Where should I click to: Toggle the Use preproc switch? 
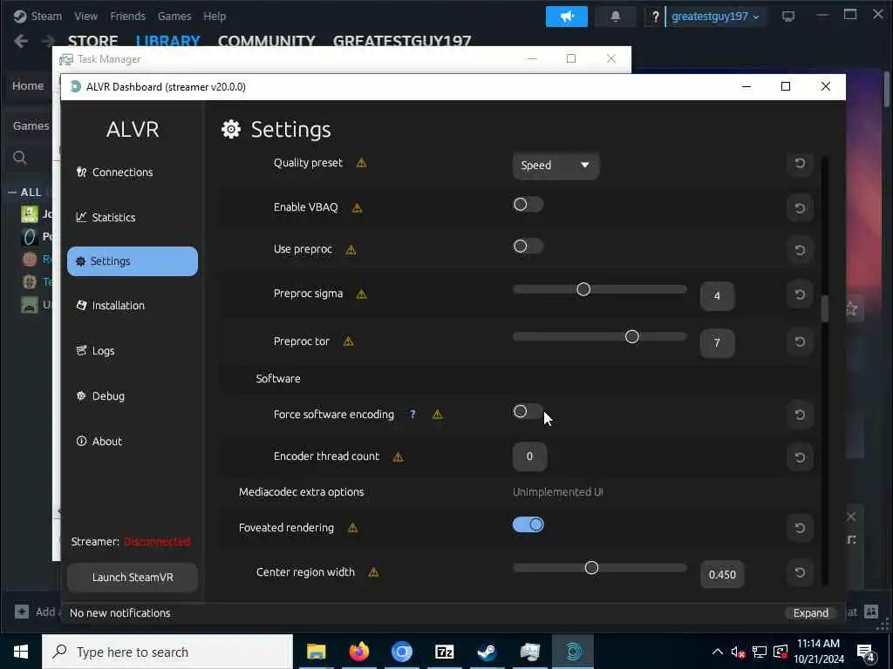point(528,247)
